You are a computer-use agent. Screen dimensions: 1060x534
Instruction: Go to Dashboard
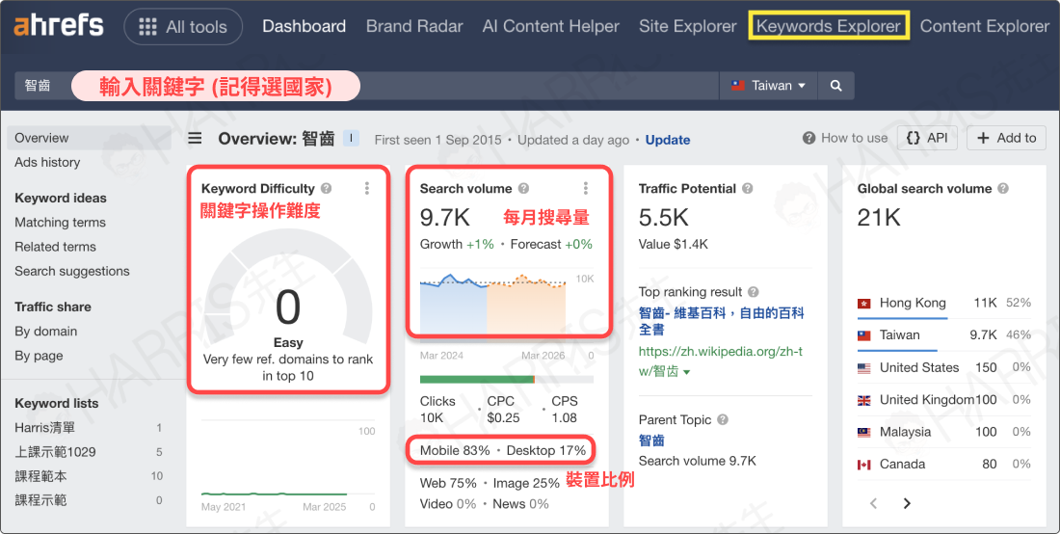click(x=304, y=26)
